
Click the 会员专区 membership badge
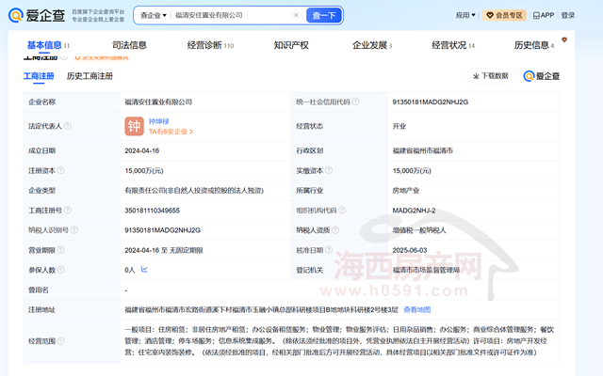tap(510, 15)
